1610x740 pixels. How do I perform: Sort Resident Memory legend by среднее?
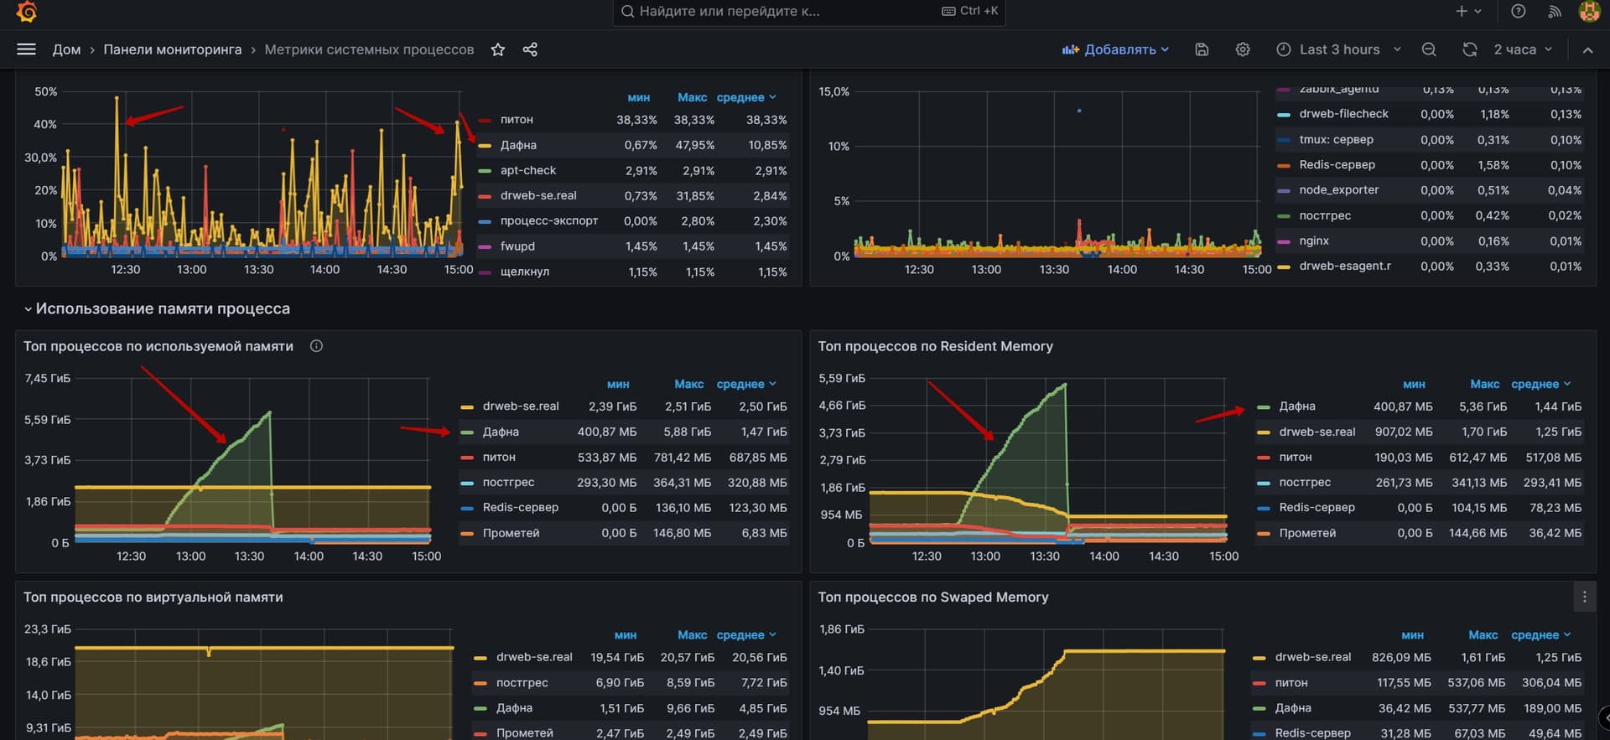click(x=1541, y=384)
